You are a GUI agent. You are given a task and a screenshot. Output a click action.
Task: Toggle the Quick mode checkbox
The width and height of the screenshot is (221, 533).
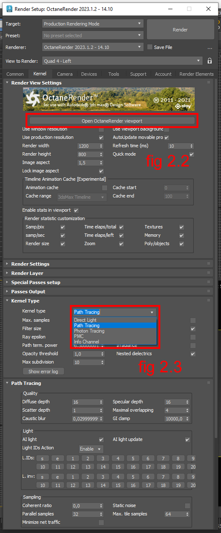(x=192, y=154)
